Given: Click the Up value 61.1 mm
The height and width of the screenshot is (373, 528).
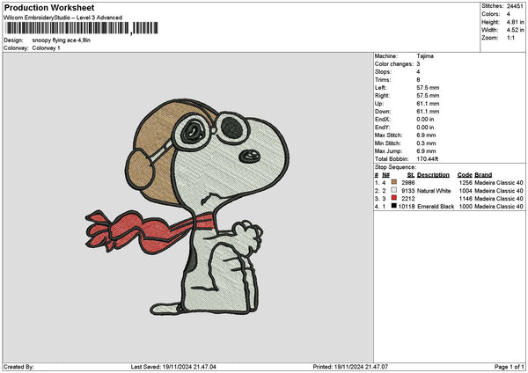Looking at the screenshot, I should (428, 104).
